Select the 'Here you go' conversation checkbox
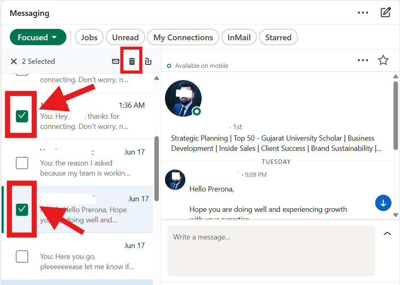This screenshot has width=400, height=285. pos(22,257)
